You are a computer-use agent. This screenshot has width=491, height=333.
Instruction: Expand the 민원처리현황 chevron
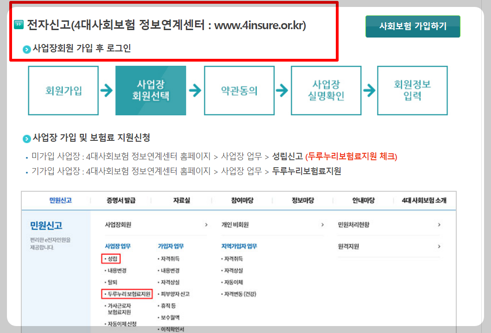(x=439, y=224)
